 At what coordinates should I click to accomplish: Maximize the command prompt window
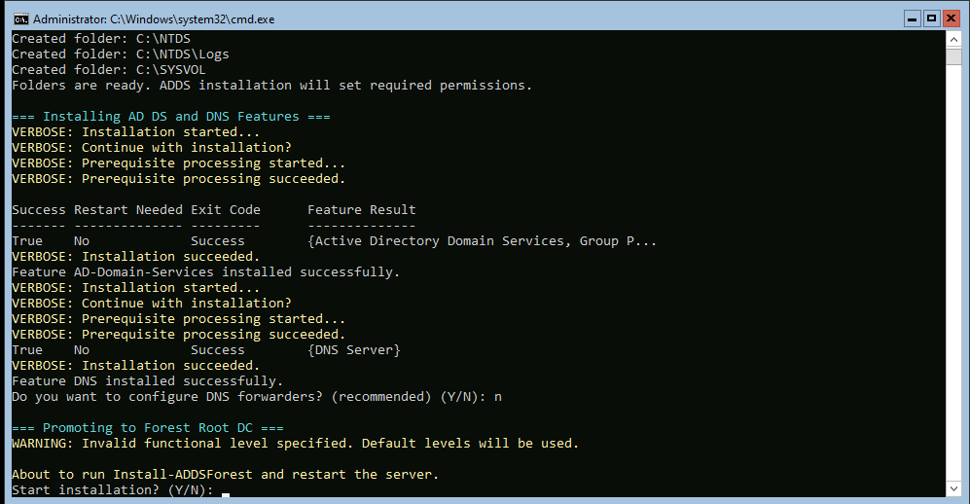(x=930, y=18)
